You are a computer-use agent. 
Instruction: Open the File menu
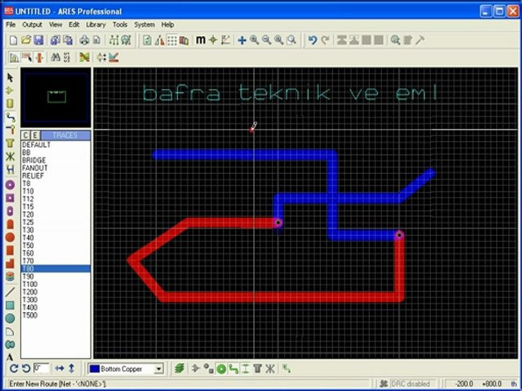pyautogui.click(x=11, y=25)
